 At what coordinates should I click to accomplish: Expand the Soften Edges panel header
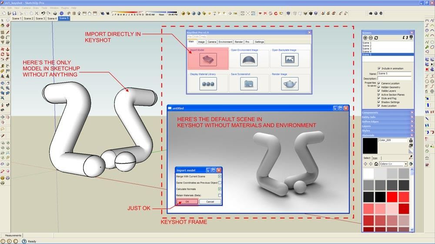point(388,122)
